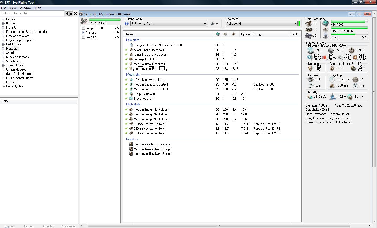Screen dimensions: 377x228
Task: Click the powergrid usage bar above 1452.1 / 1468.75
Action: tap(349, 28)
